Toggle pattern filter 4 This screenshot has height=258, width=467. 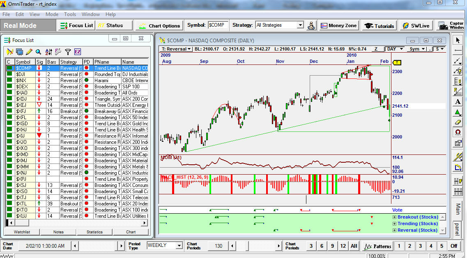[431, 246]
